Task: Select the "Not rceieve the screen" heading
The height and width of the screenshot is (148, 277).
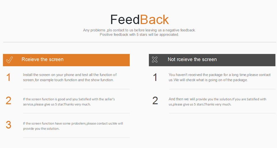Action: pos(192,59)
